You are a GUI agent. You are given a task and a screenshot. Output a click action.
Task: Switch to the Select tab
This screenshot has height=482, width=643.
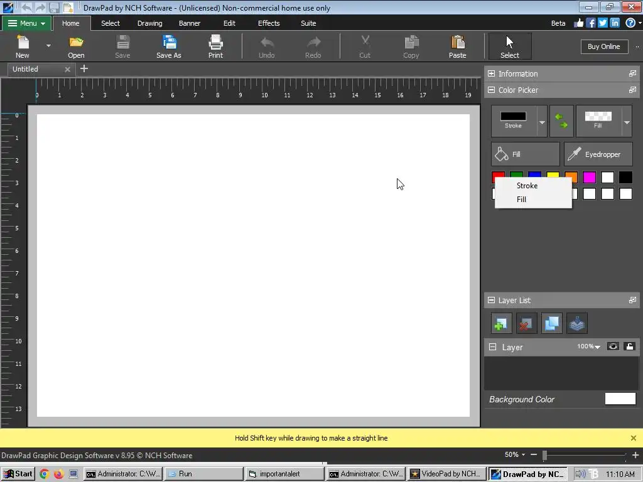pyautogui.click(x=111, y=23)
